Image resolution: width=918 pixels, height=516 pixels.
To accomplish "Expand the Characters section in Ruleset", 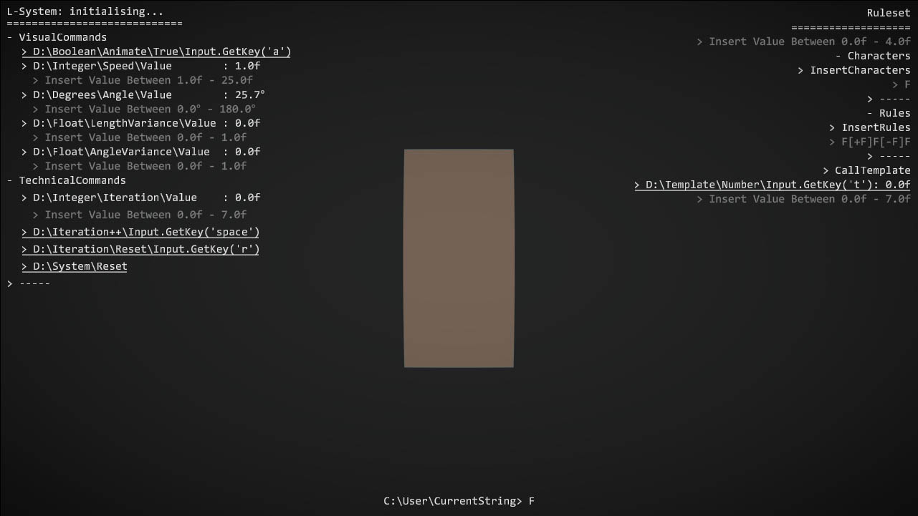I will tap(873, 56).
